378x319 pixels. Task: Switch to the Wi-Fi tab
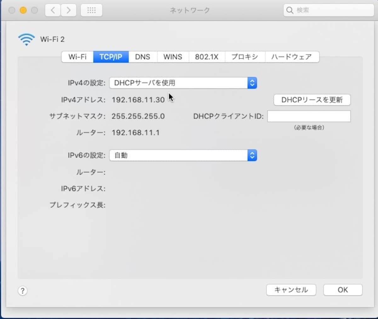coord(77,57)
